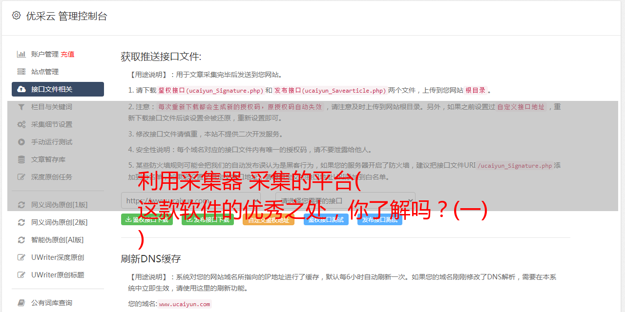625x312 pixels.
Task: Click the green 鉴权接口下载 button
Action: (x=147, y=219)
